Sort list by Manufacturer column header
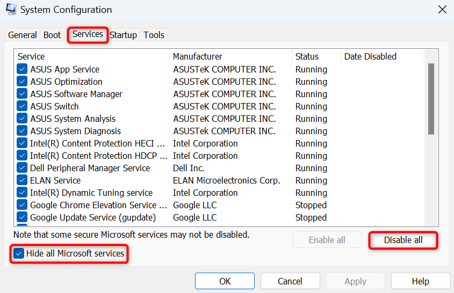Screen dimensions: 454x293 [230, 56]
